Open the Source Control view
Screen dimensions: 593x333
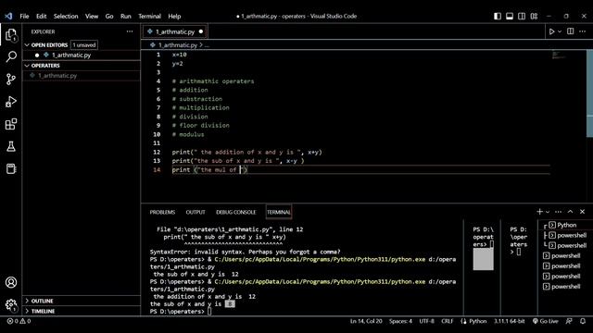pyautogui.click(x=11, y=79)
